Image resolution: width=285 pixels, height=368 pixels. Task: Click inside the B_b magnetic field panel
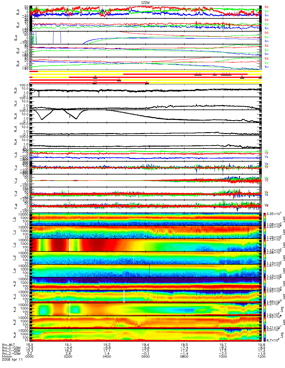tap(145, 12)
